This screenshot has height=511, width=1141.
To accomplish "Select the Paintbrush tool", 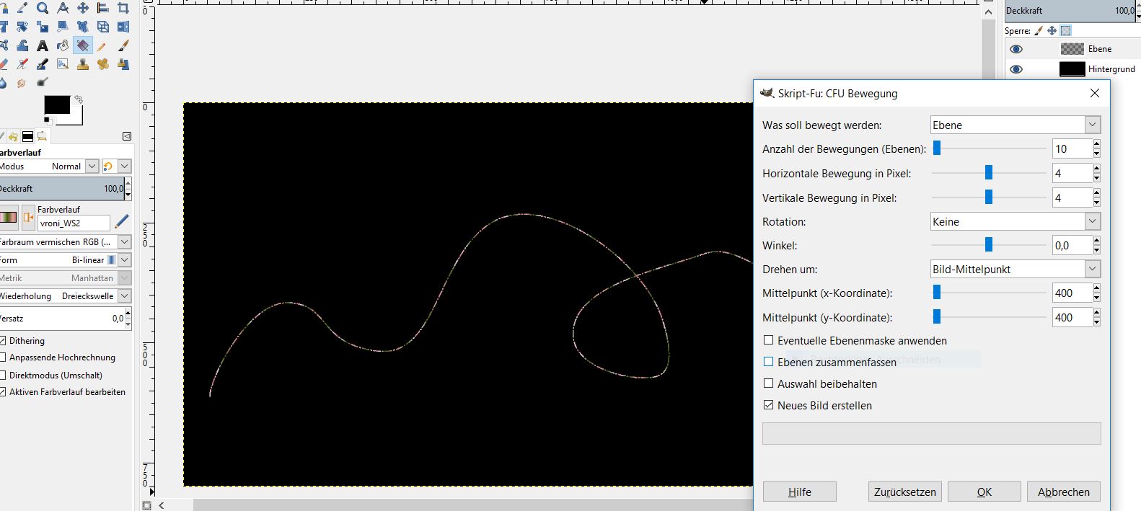I will point(123,45).
